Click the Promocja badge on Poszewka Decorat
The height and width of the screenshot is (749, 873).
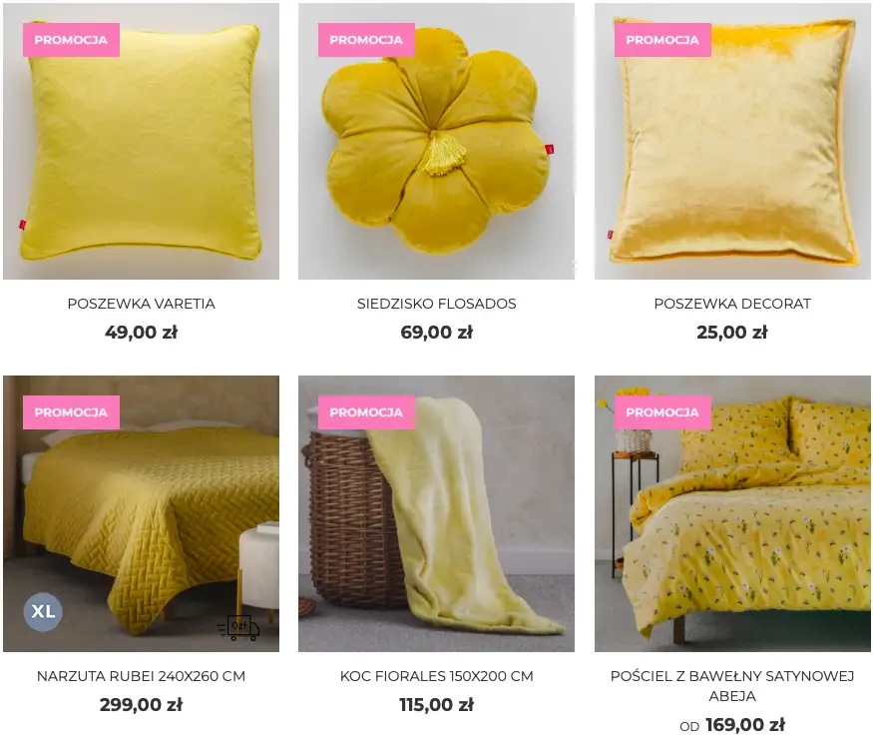[x=662, y=40]
